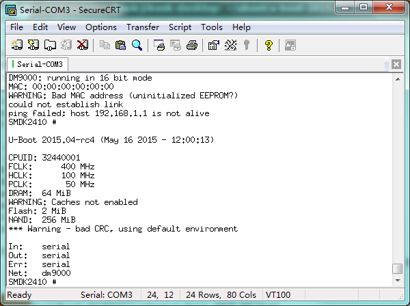This screenshot has height=306, width=410.
Task: Click the SecureFX toolbar icon
Action: [290, 45]
